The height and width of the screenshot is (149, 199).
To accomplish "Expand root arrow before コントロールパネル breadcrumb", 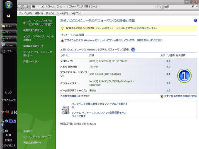I will point(38,7).
